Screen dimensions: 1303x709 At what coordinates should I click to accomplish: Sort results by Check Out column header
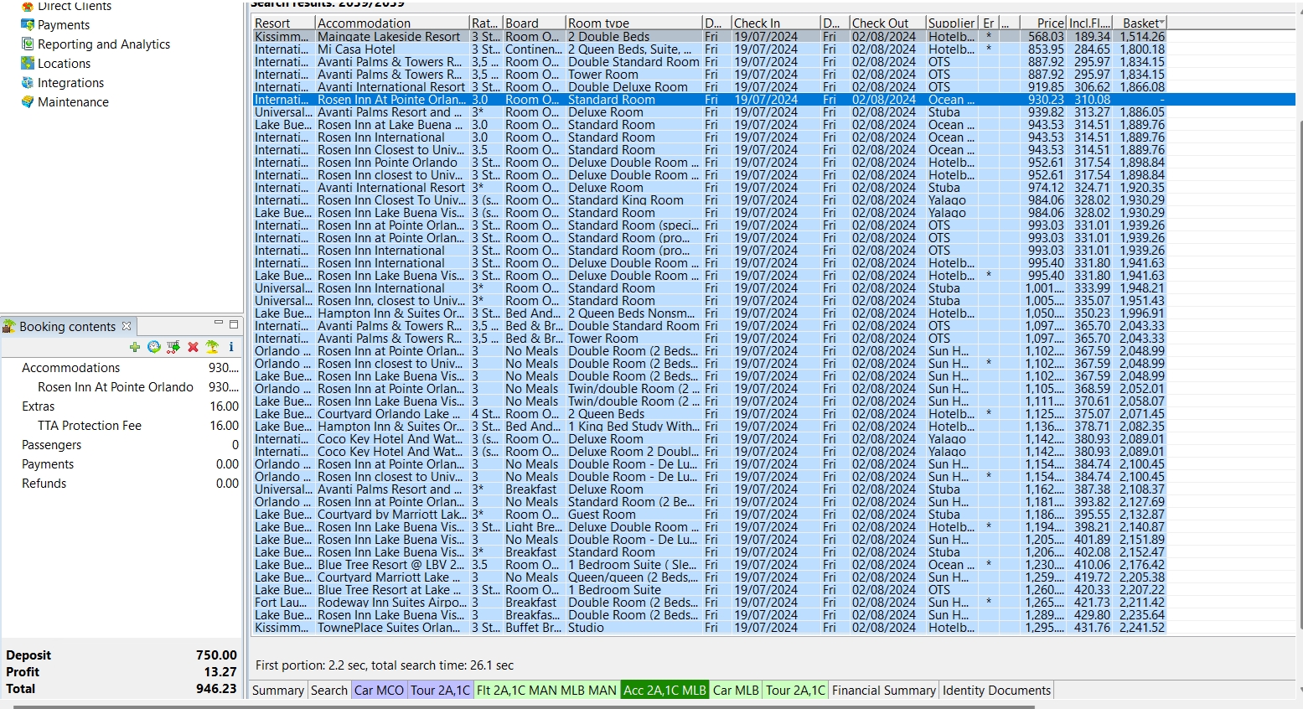[x=887, y=23]
